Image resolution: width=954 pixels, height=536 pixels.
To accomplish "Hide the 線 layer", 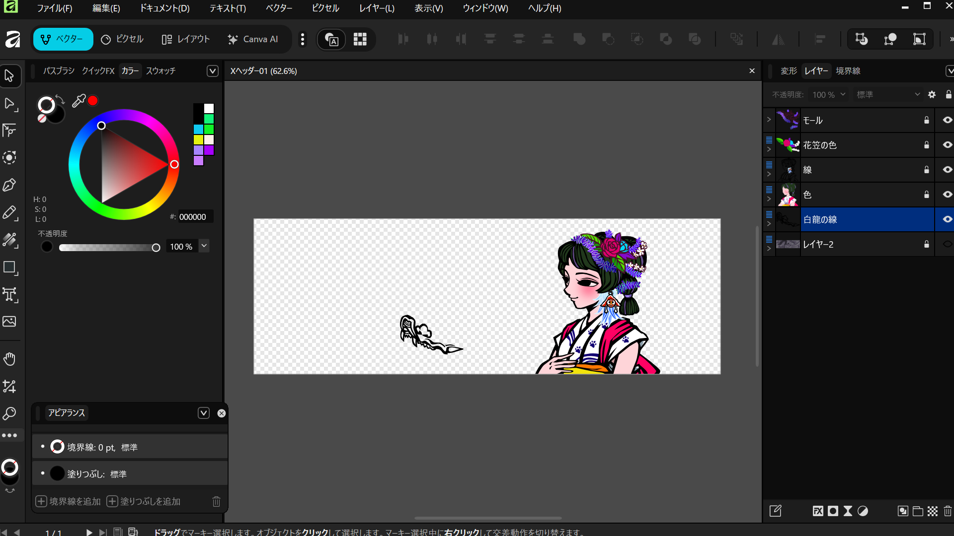I will pos(948,170).
